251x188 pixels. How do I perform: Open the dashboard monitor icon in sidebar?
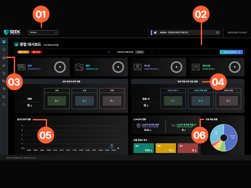pos(4,41)
